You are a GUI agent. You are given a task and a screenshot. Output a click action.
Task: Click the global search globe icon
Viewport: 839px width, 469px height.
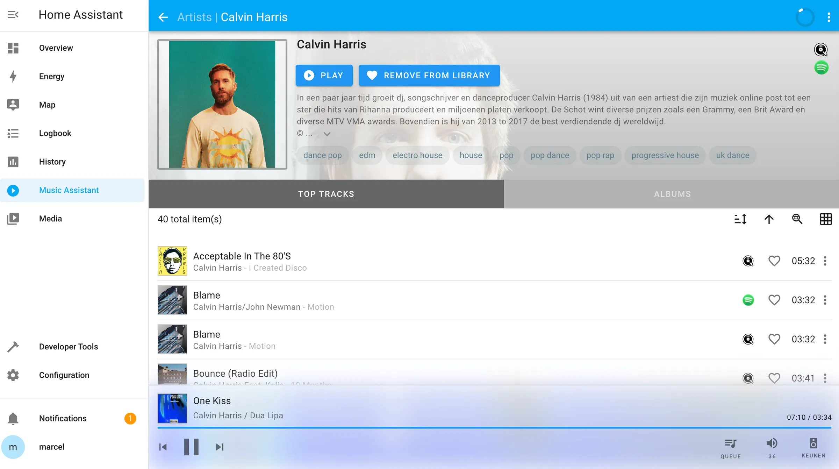(797, 219)
